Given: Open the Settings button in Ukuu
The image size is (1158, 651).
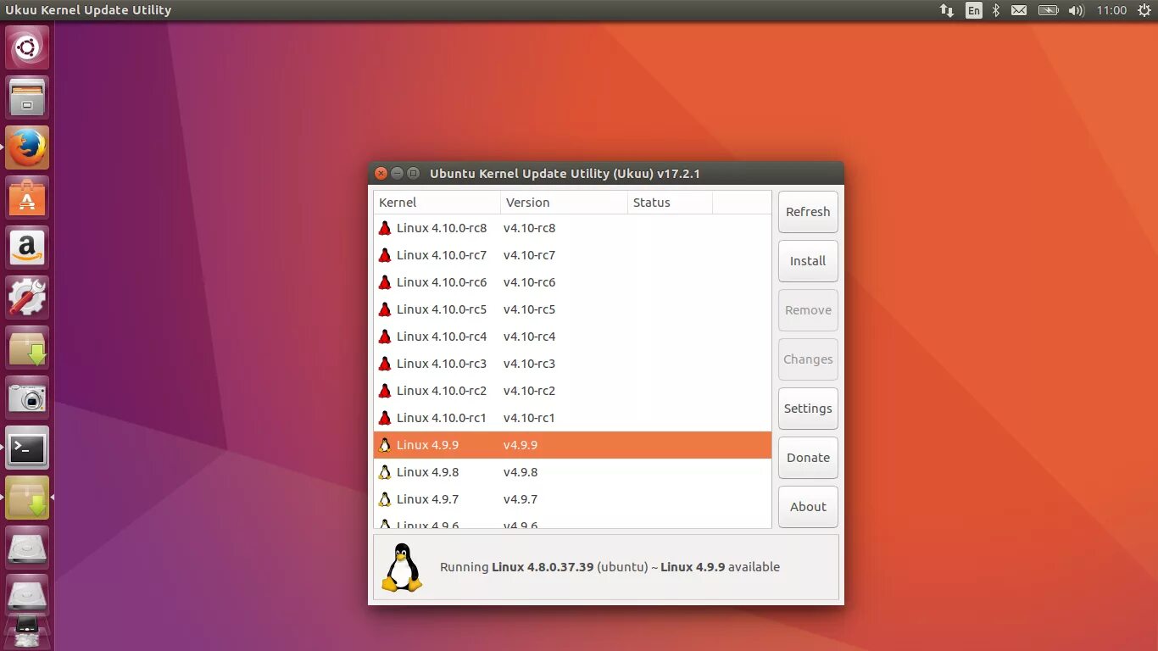Looking at the screenshot, I should pyautogui.click(x=808, y=409).
